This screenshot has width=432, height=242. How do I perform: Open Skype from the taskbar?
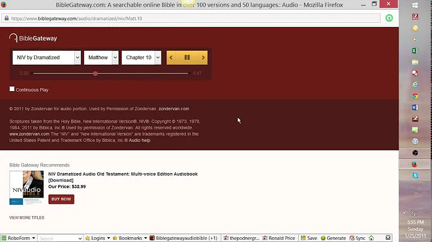(x=415, y=176)
